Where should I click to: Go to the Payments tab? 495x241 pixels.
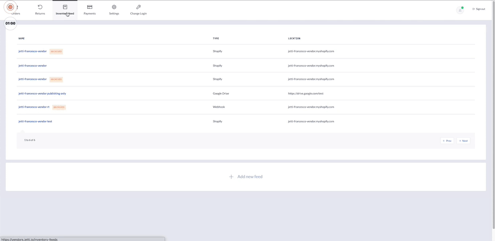pos(90,10)
